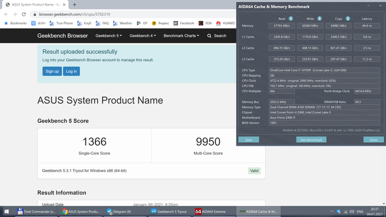Viewport: 386px width, 217px height.
Task: Click the Copy info icon in AIDA64
Action: click(348, 18)
